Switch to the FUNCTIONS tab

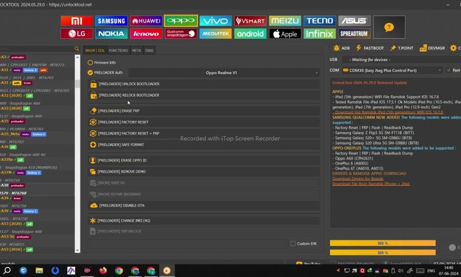tap(118, 51)
